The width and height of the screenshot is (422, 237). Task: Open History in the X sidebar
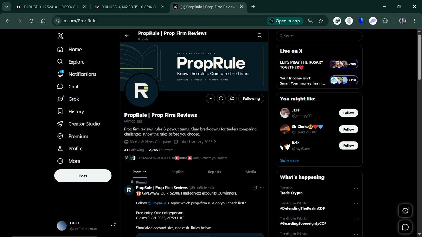pyautogui.click(x=71, y=111)
